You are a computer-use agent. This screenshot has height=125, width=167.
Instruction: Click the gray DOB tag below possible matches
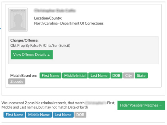point(80,115)
